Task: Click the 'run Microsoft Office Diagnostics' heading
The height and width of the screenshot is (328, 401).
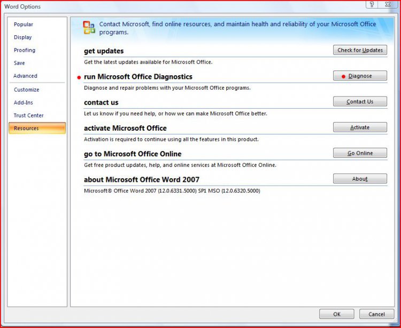Action: click(138, 77)
